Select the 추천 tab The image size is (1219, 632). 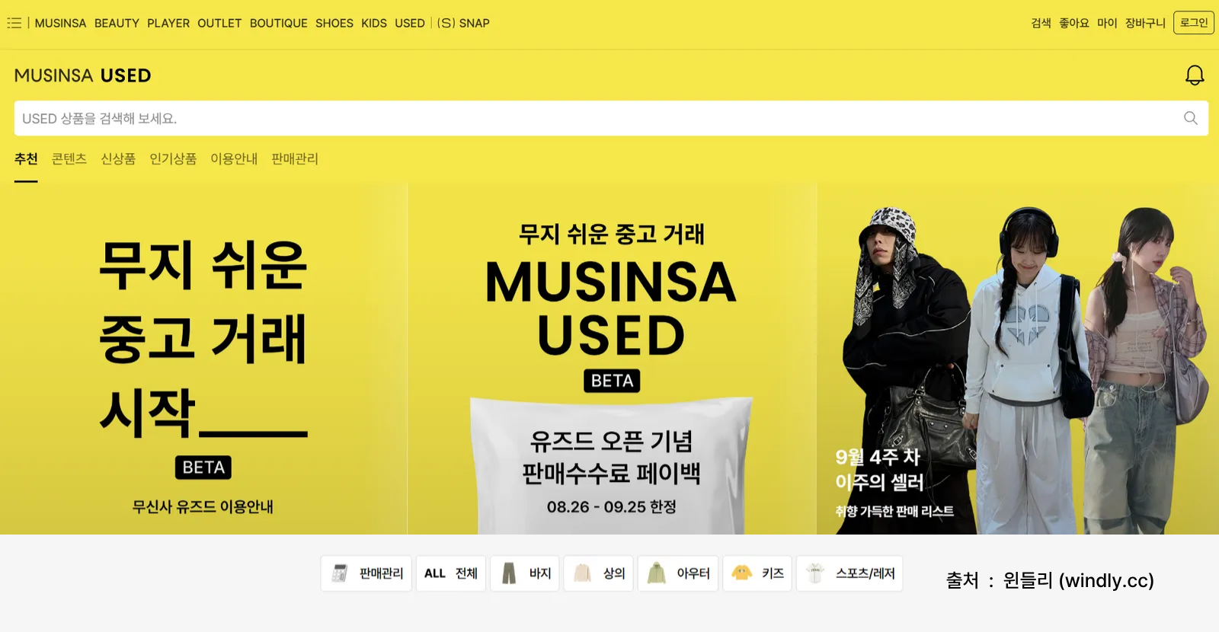tap(26, 159)
